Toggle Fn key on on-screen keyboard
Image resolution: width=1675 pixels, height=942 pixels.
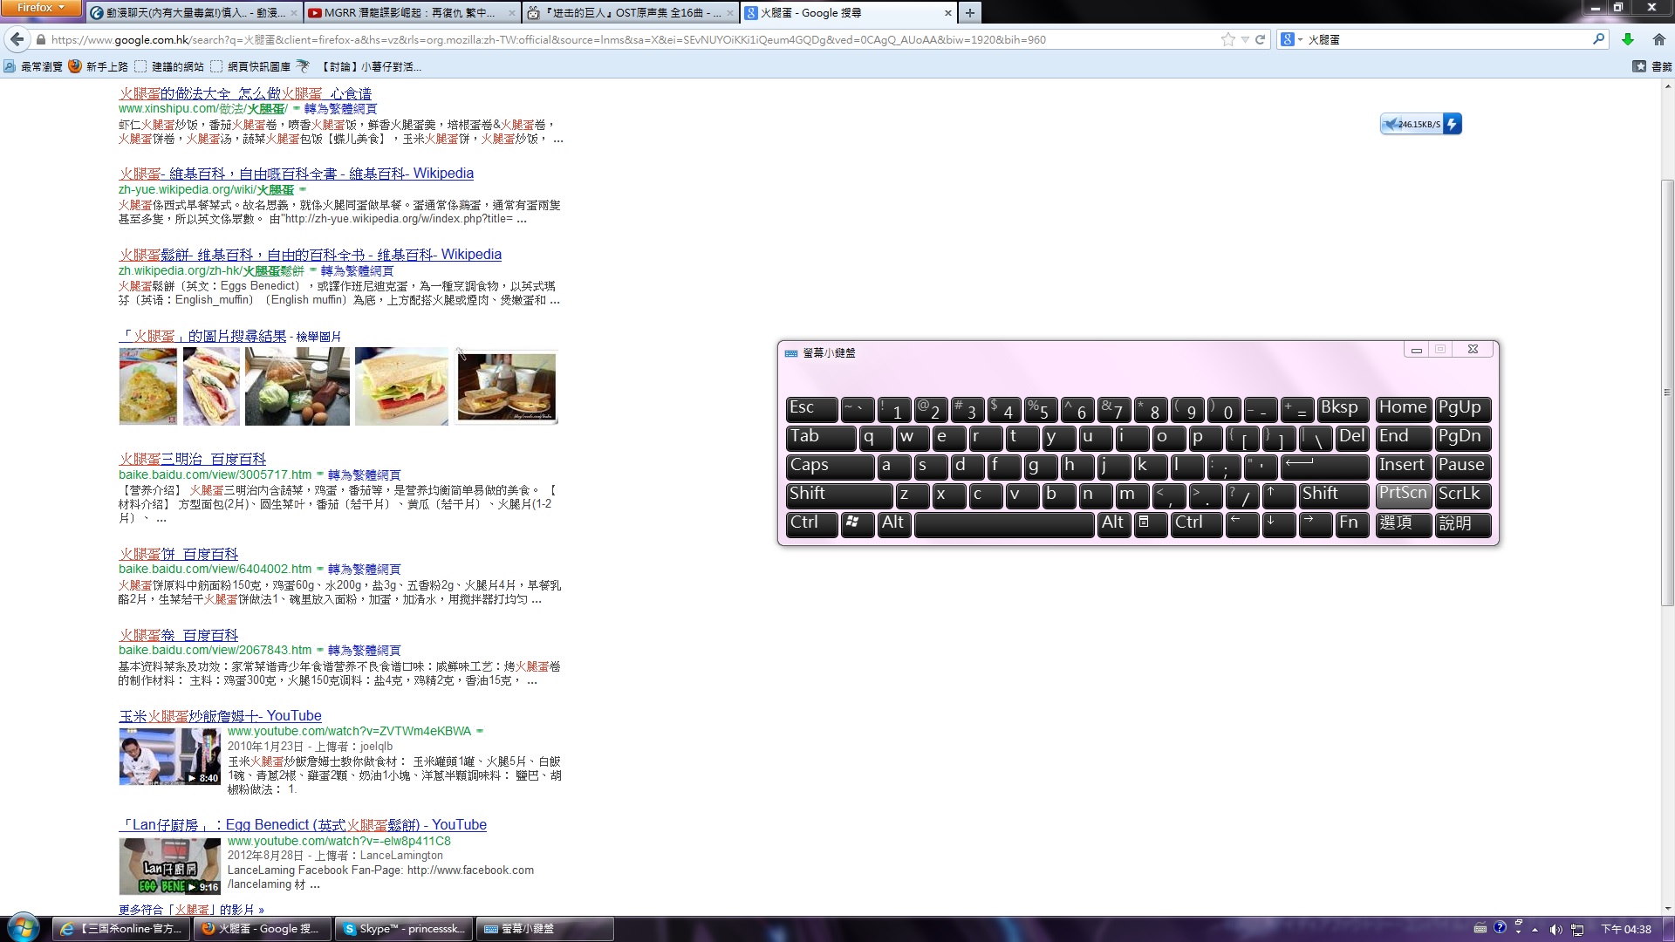pyautogui.click(x=1352, y=523)
